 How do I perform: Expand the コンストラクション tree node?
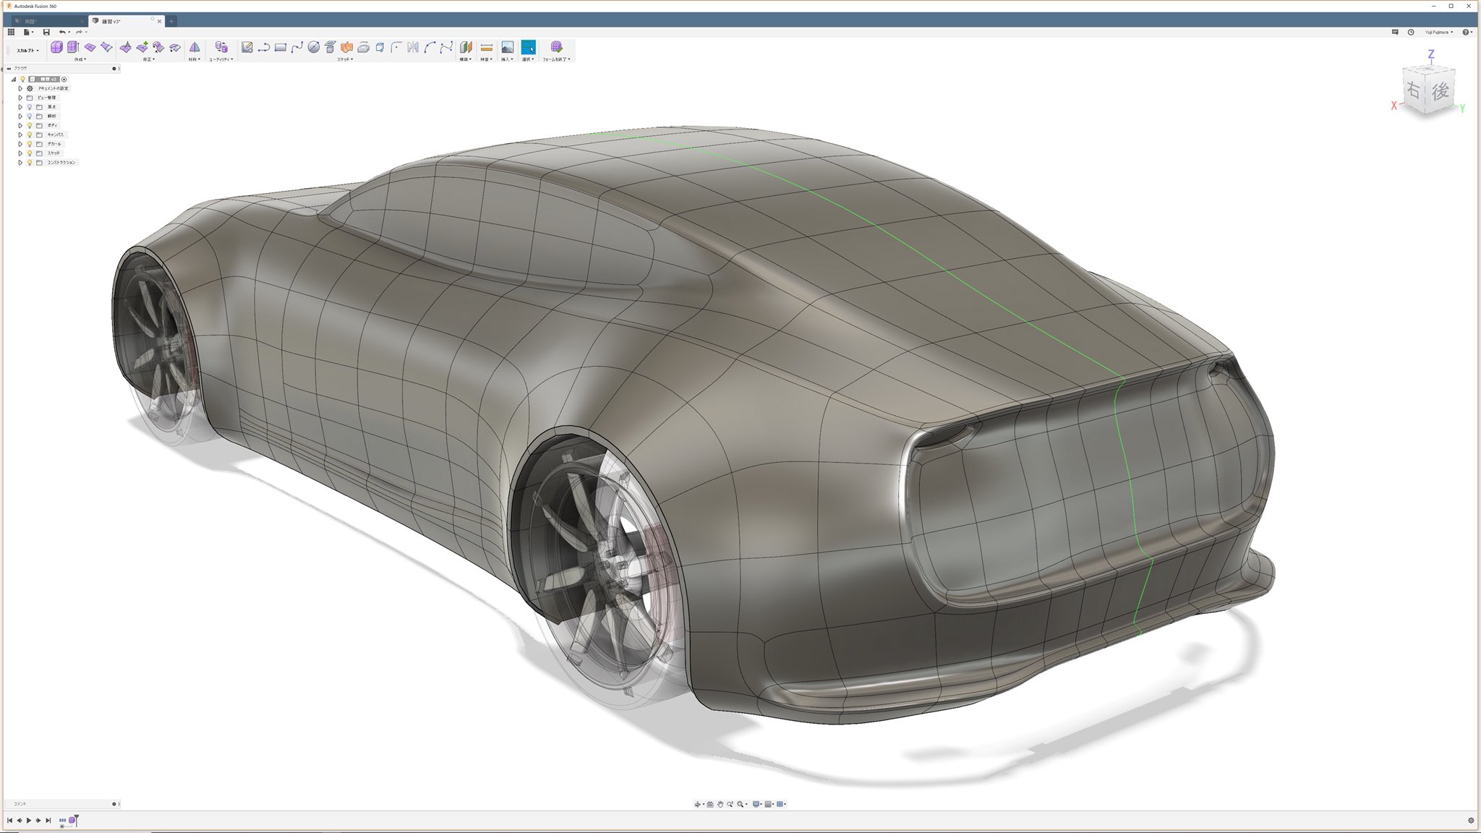(x=20, y=163)
